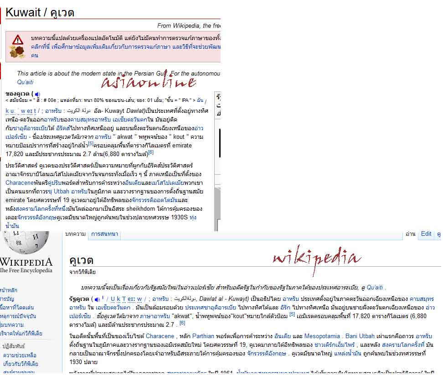Click footnote [5] in Asia Online paragraph

[x=90, y=144]
